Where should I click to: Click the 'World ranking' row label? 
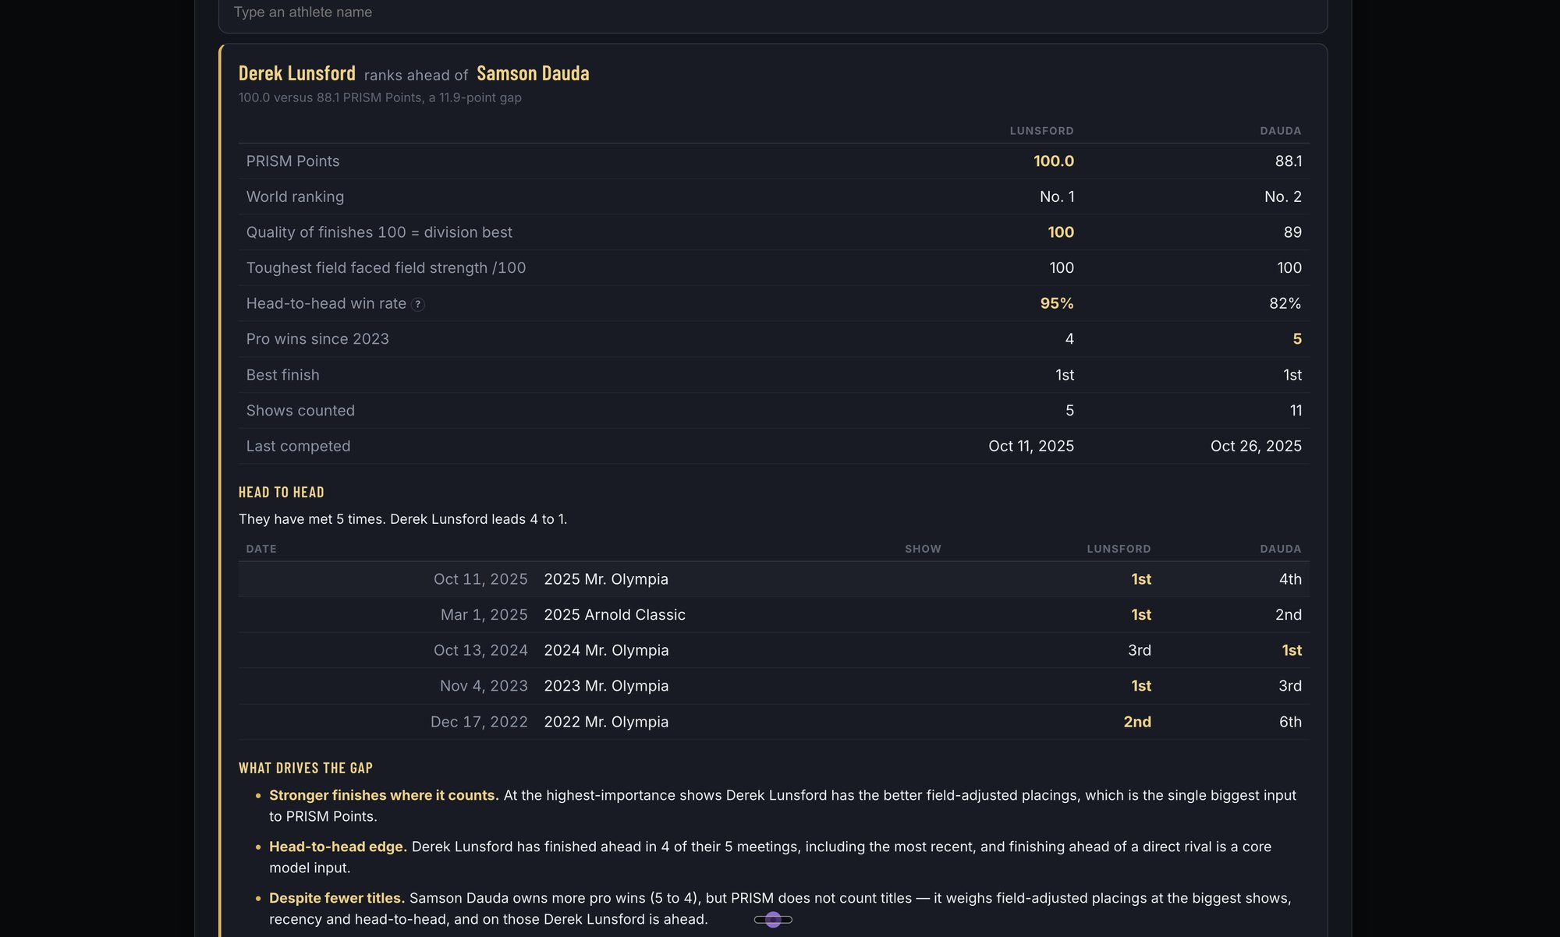point(295,197)
